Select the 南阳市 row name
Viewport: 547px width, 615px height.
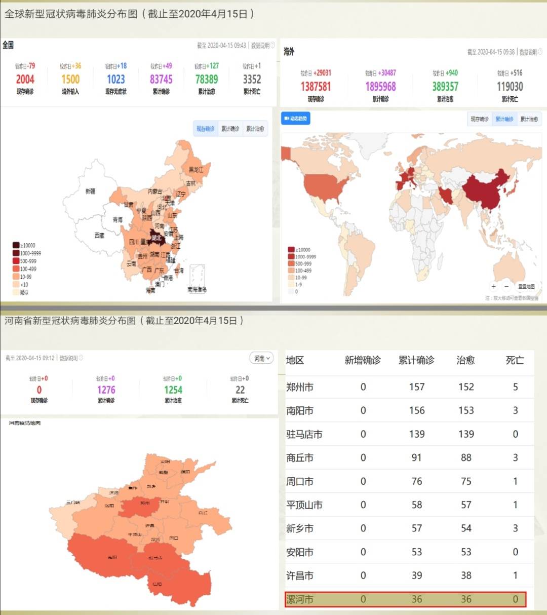300,411
